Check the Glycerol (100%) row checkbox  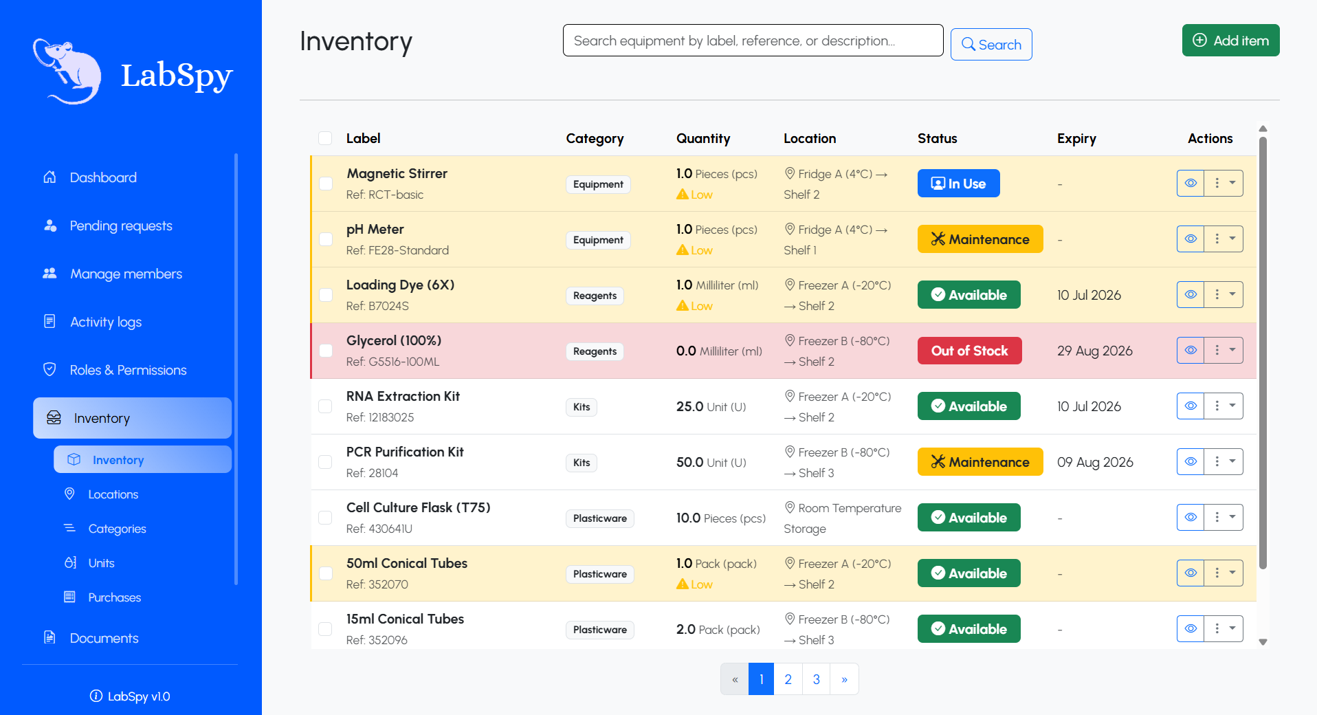(326, 351)
